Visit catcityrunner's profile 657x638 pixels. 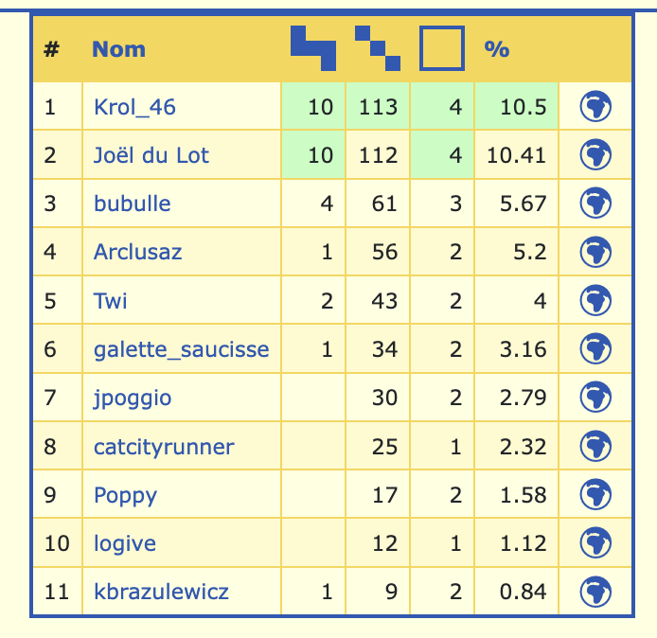coord(164,446)
